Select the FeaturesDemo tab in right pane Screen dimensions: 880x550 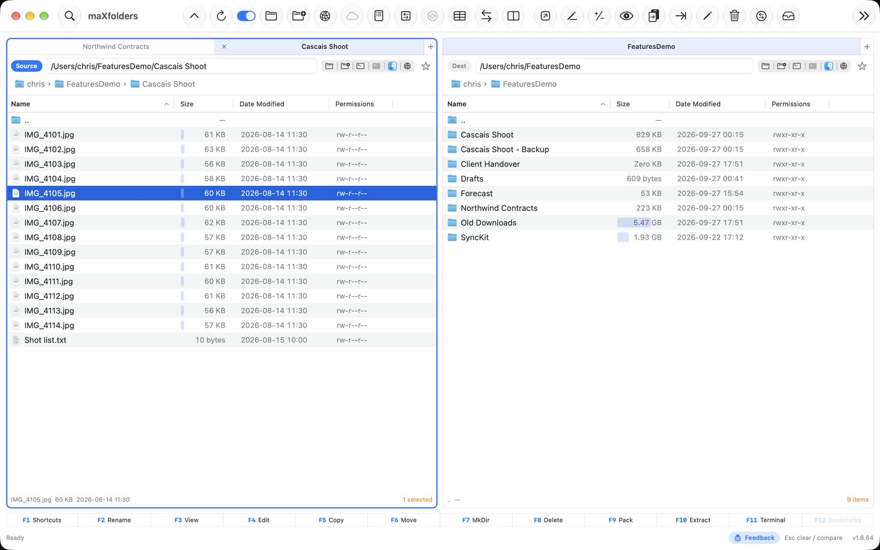click(x=651, y=47)
